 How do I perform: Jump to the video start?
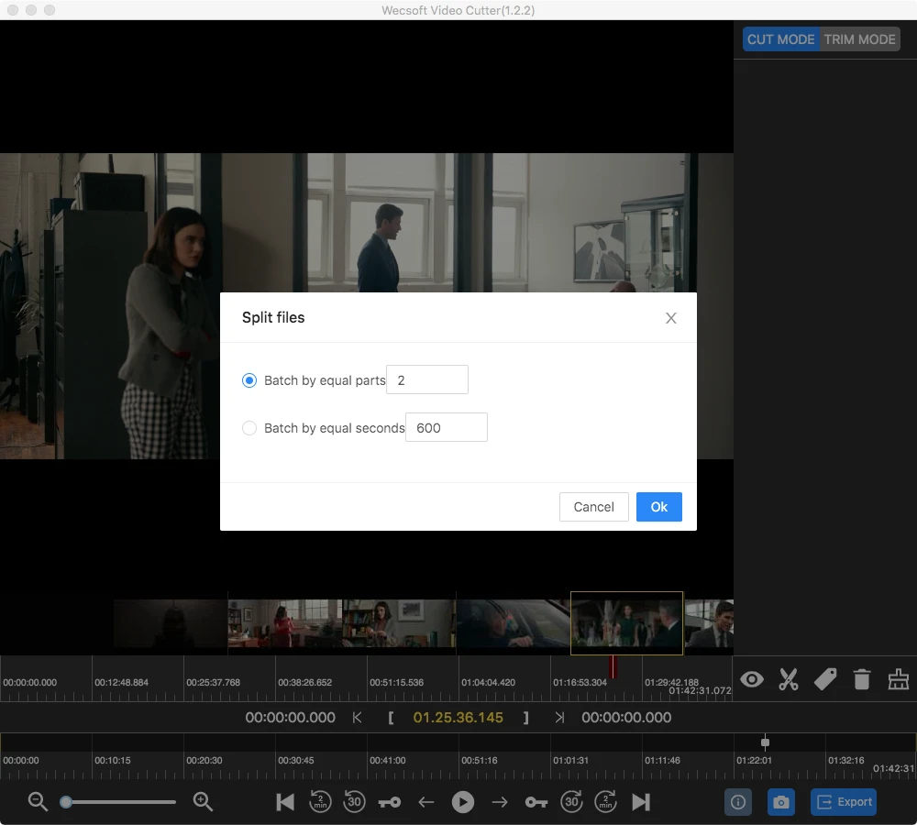point(285,802)
